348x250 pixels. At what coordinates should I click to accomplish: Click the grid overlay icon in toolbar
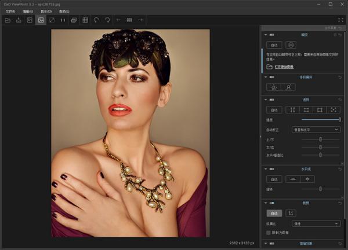point(85,20)
